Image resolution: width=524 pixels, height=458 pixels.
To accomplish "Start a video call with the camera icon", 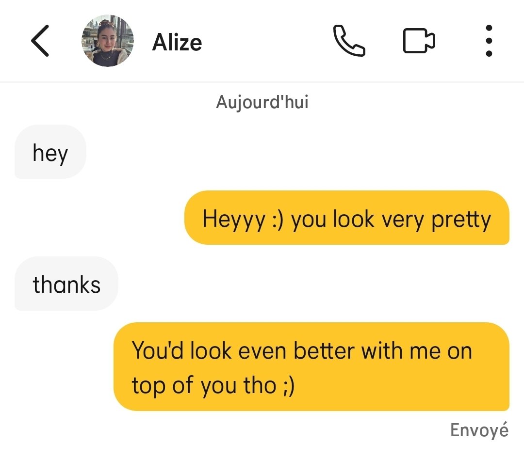I will tap(419, 41).
